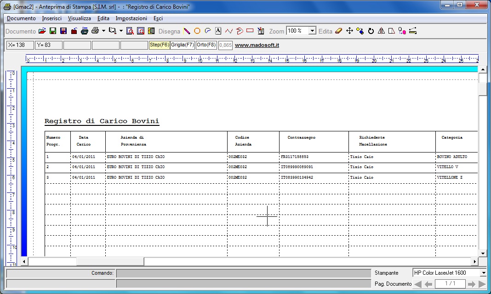Click the mirror triangles icon
491x294 pixels.
click(381, 31)
